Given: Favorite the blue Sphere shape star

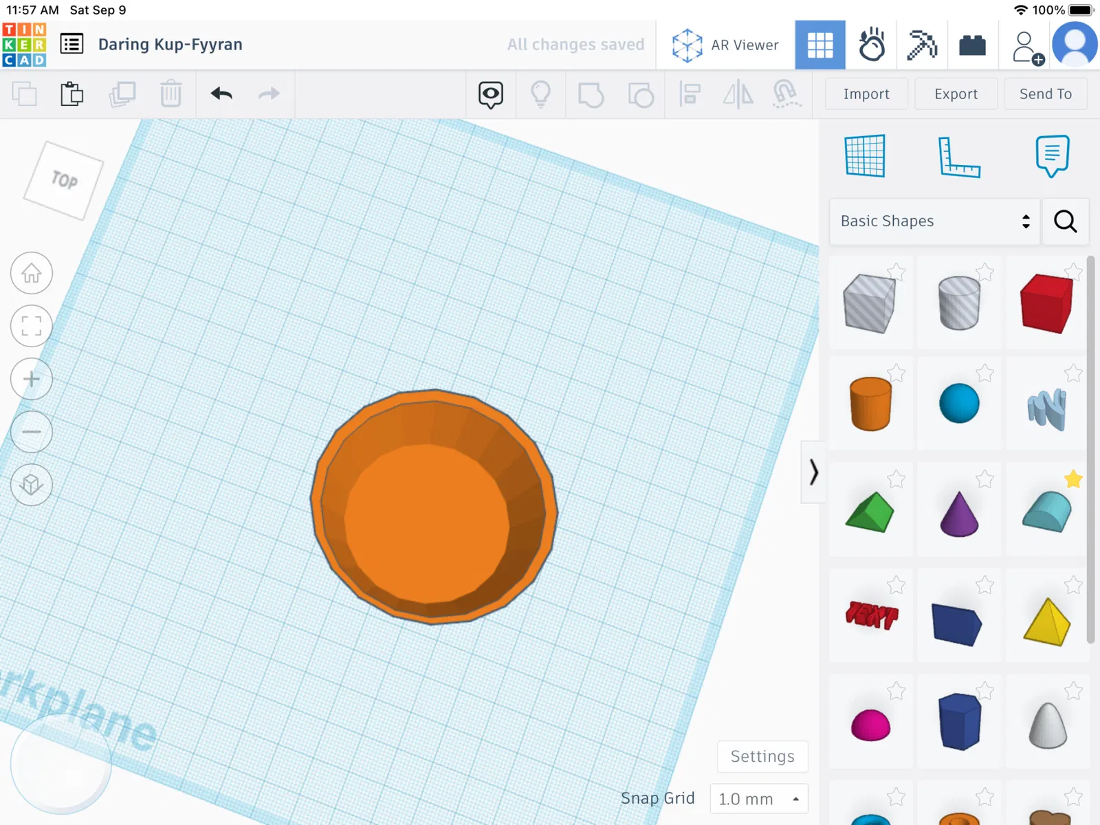Looking at the screenshot, I should (984, 373).
